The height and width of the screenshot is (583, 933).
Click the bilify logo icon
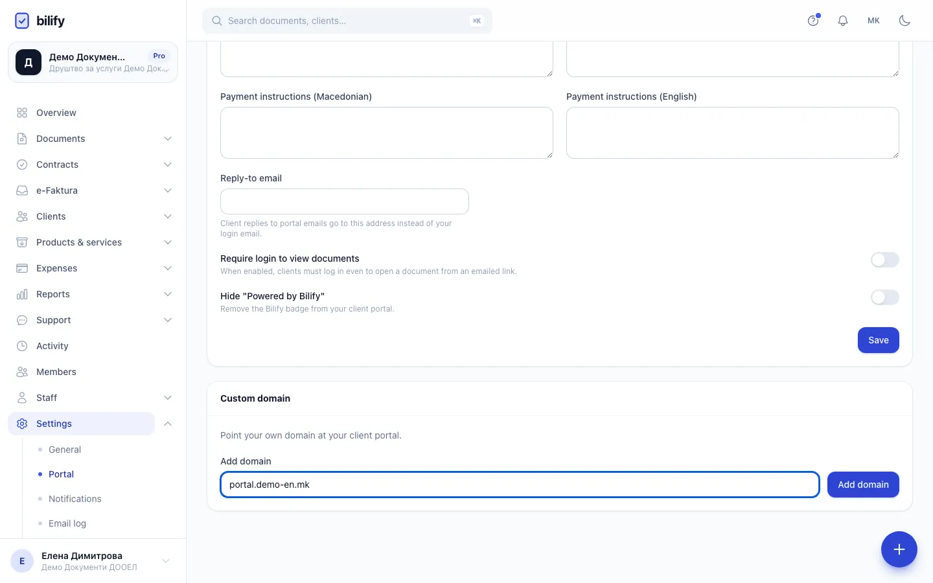22,21
